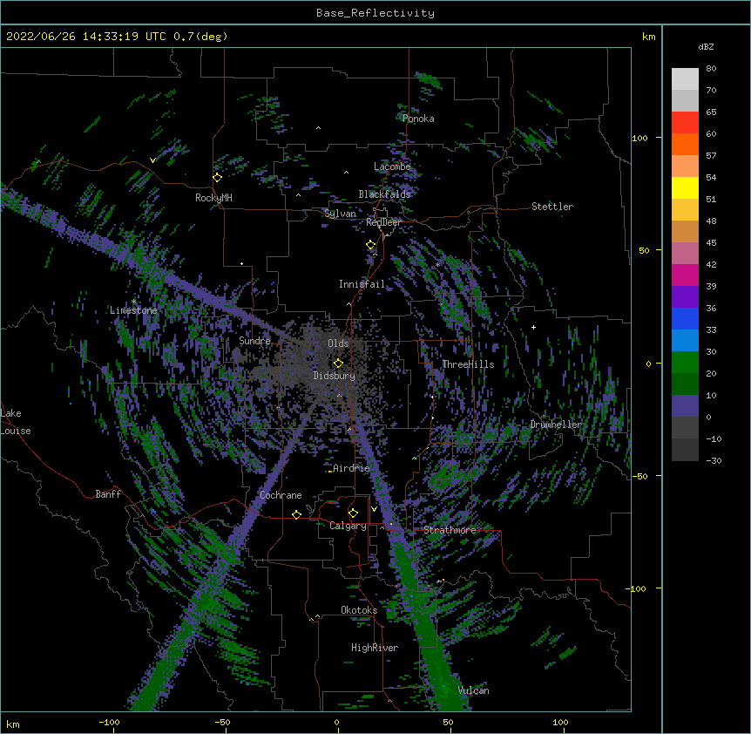Click the Olds town label
751x734 pixels.
click(x=338, y=343)
